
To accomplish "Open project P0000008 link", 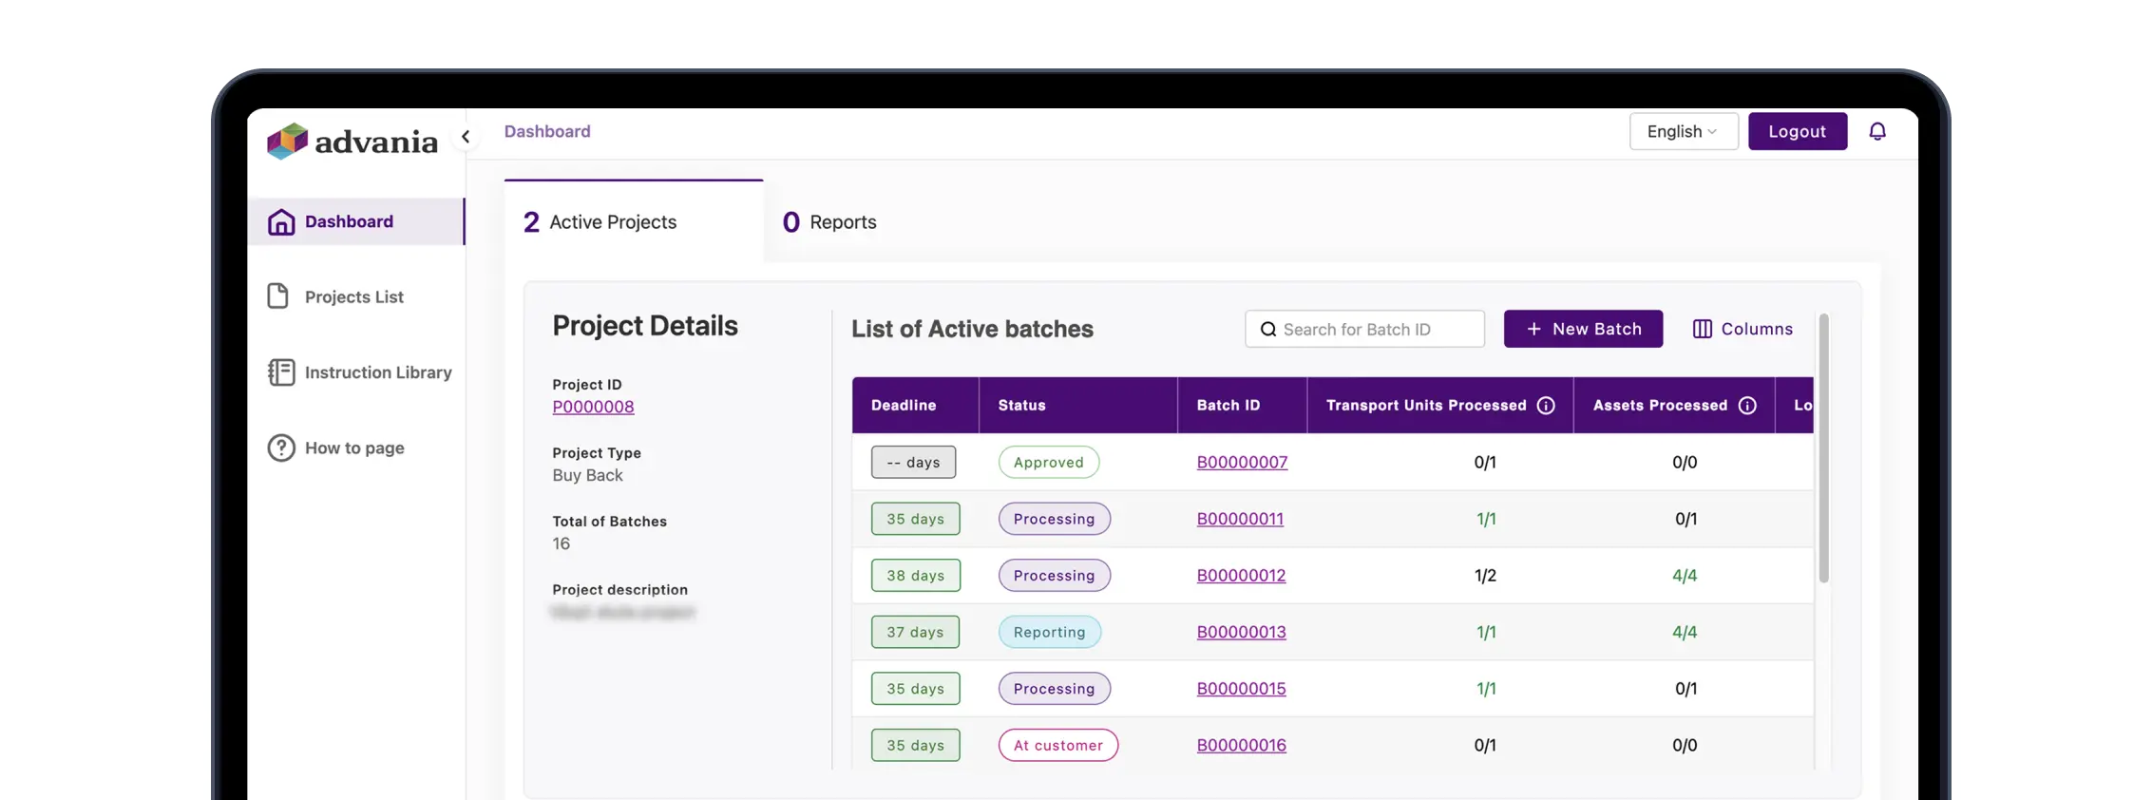I will tap(593, 407).
